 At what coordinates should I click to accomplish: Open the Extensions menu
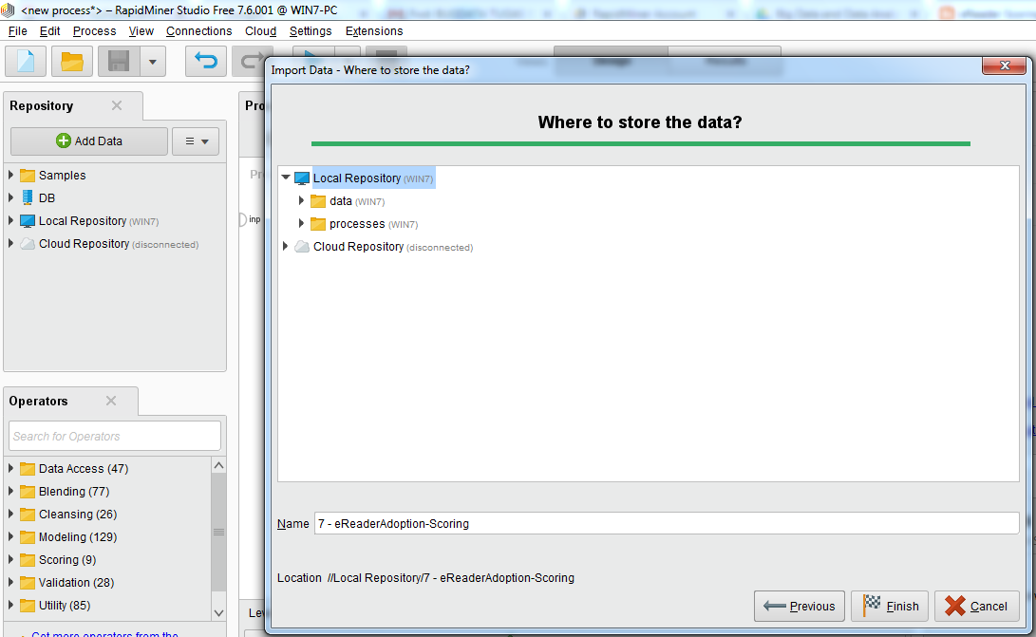coord(373,30)
